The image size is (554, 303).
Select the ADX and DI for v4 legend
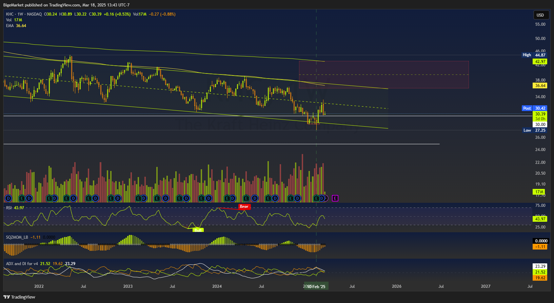[22, 264]
